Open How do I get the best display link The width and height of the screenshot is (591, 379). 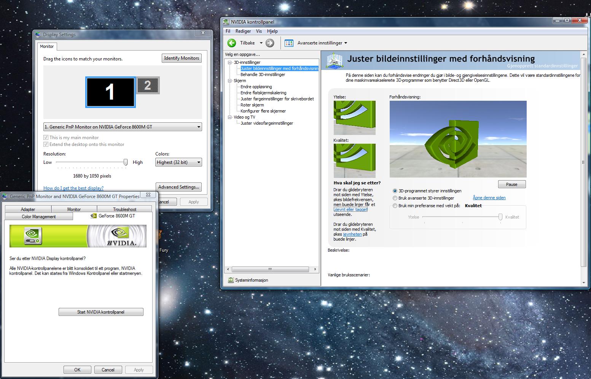pos(73,188)
